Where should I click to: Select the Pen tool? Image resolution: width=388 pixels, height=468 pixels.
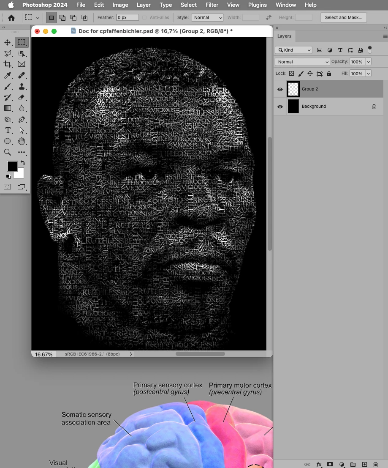coord(22,120)
